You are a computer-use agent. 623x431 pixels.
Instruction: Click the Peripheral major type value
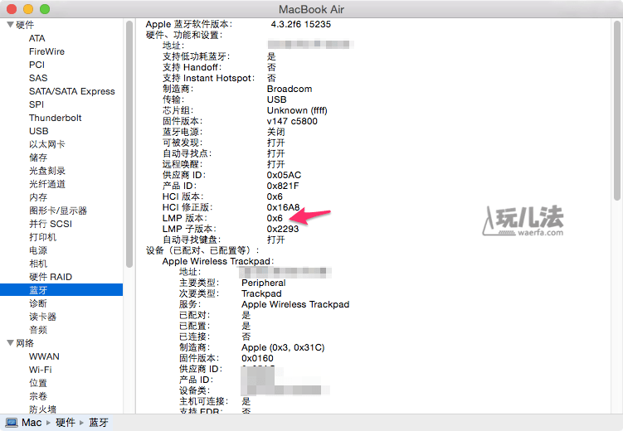264,283
